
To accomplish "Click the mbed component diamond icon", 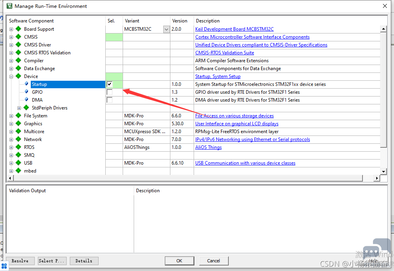I will pyautogui.click(x=19, y=171).
